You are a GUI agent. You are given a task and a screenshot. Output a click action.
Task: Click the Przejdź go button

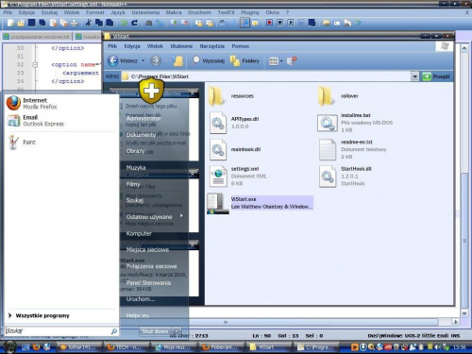click(x=436, y=76)
